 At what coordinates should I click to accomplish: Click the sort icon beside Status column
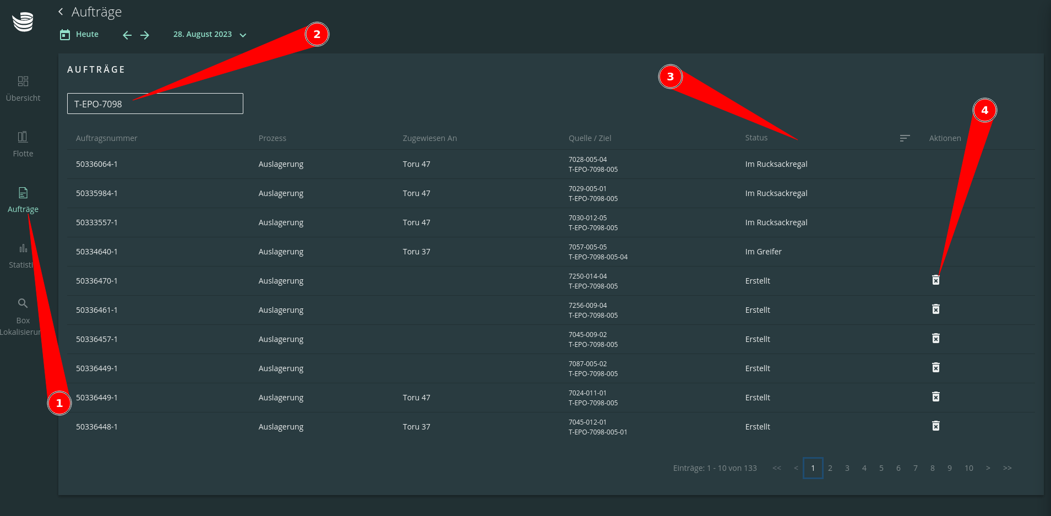(x=905, y=138)
